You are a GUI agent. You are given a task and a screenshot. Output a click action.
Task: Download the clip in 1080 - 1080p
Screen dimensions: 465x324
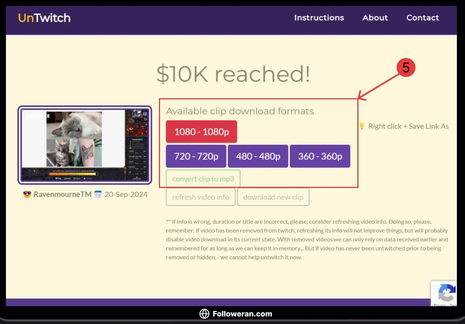click(201, 132)
